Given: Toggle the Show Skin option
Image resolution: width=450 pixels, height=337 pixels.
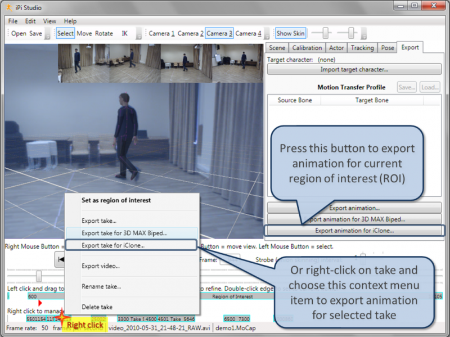Looking at the screenshot, I should point(290,33).
